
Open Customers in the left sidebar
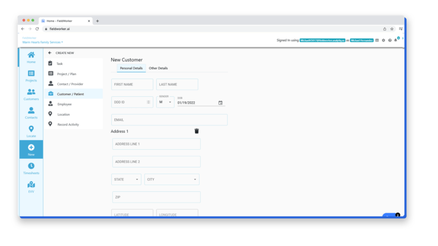click(31, 95)
